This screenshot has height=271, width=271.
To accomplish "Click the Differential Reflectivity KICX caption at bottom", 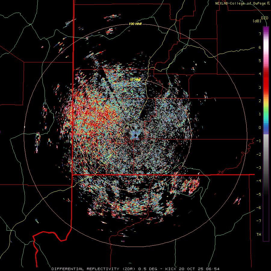I will click(135, 269).
